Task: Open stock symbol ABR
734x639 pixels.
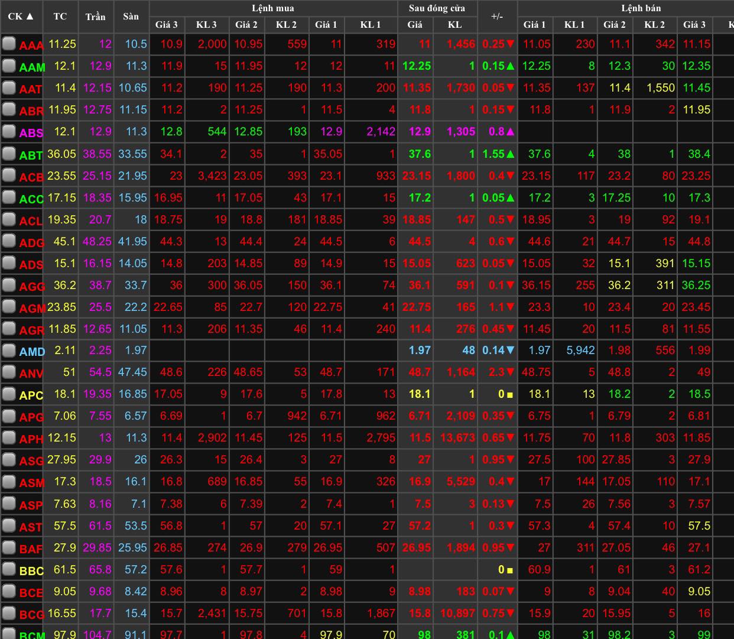Action: pyautogui.click(x=31, y=111)
